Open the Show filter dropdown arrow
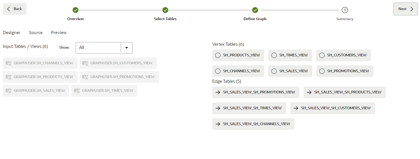 [127, 48]
